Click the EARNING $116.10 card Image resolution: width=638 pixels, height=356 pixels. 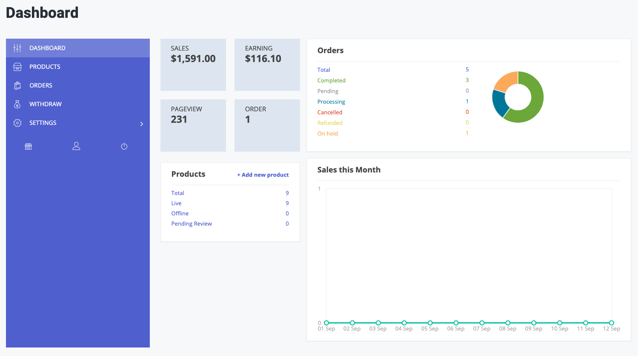[267, 65]
